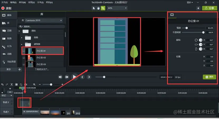
Task: Select the visual properties film-strip tab
Action: tap(172, 15)
